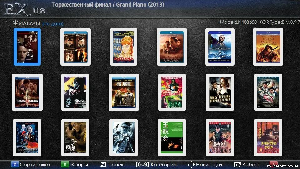300x169 pixels.
Task: Click the Навигация label
Action: pyautogui.click(x=209, y=165)
